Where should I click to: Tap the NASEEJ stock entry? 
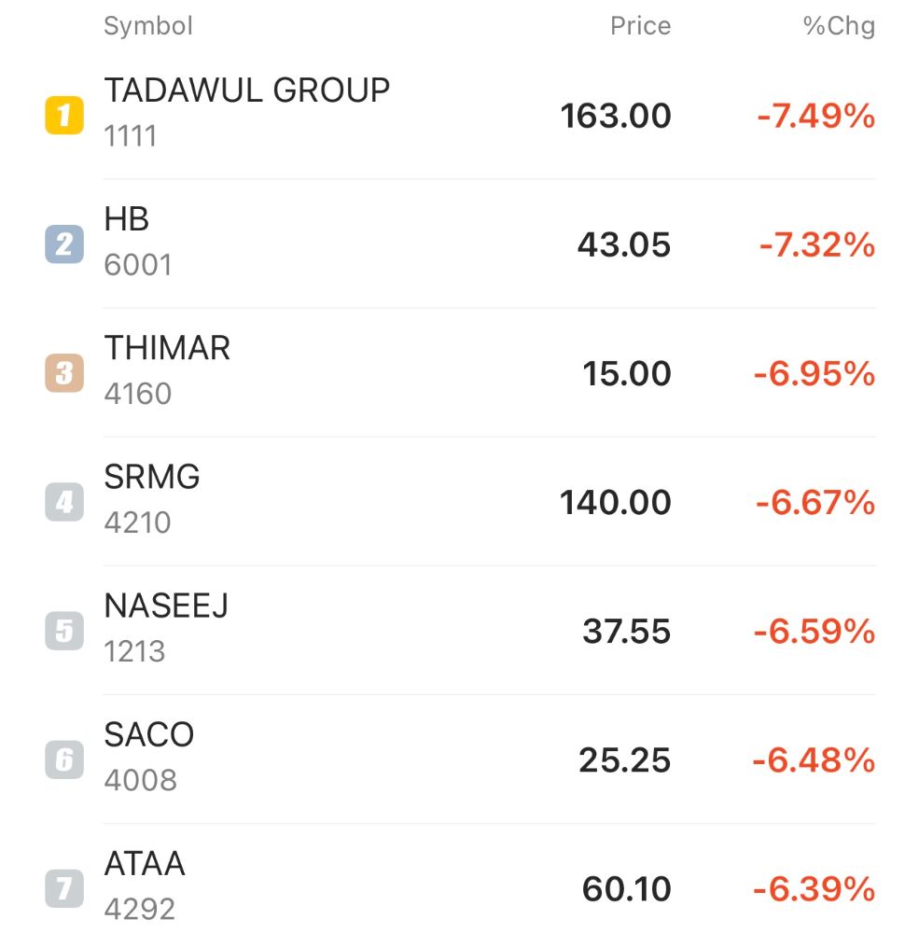167,606
